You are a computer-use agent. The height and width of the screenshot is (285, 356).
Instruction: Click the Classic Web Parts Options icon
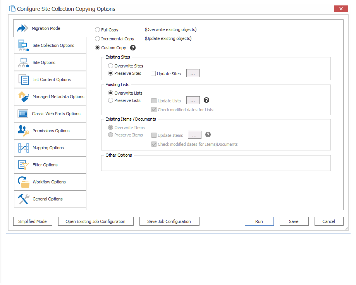click(23, 113)
